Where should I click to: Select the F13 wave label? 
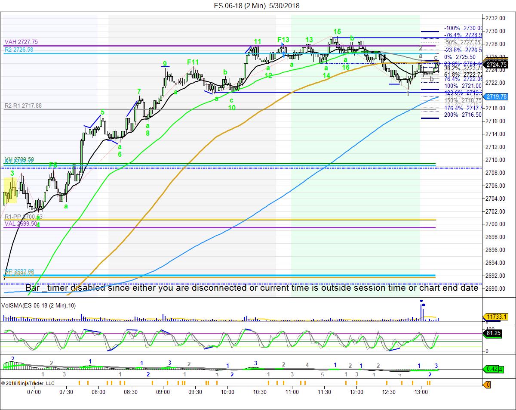coord(283,40)
